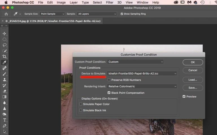217x135 pixels.
Task: Select the Eyedropper tool in toolbar
Action: tap(4, 62)
